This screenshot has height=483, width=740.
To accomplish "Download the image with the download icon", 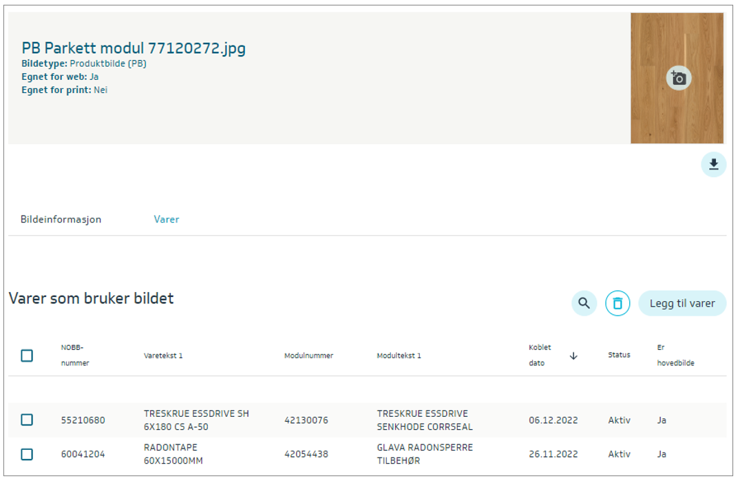I will coord(713,165).
